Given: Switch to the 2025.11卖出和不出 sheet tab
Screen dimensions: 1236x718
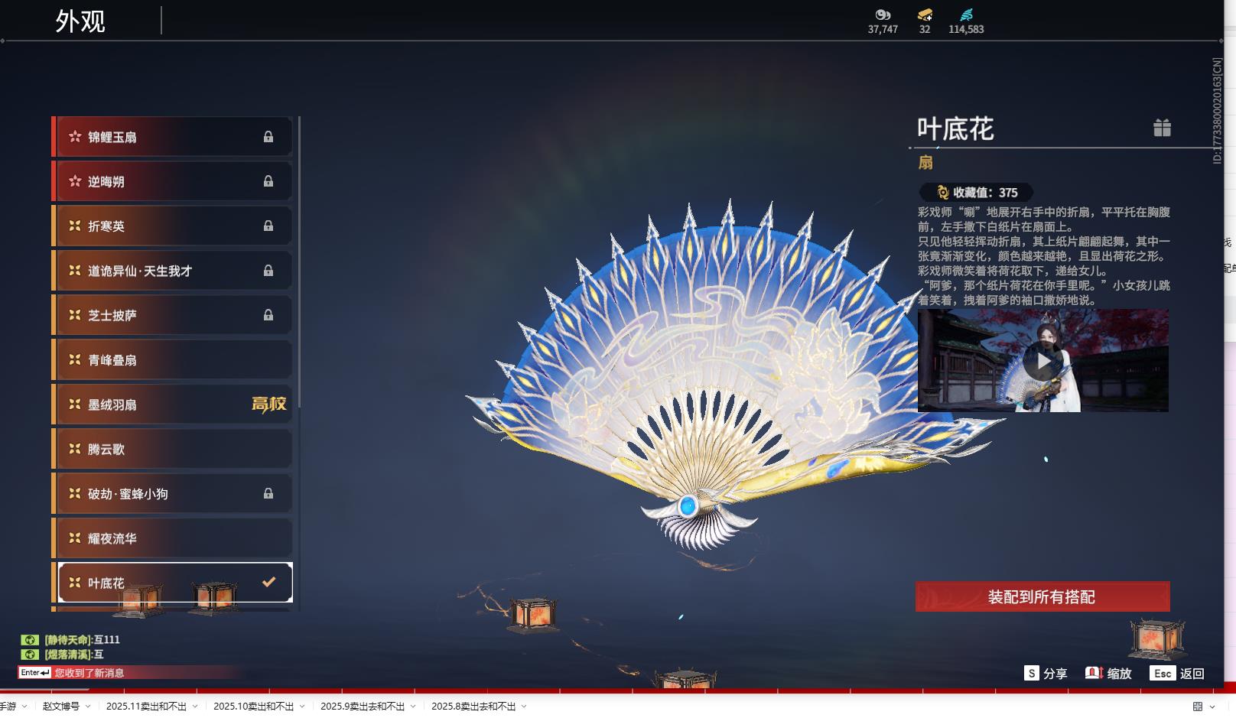Looking at the screenshot, I should coord(146,707).
